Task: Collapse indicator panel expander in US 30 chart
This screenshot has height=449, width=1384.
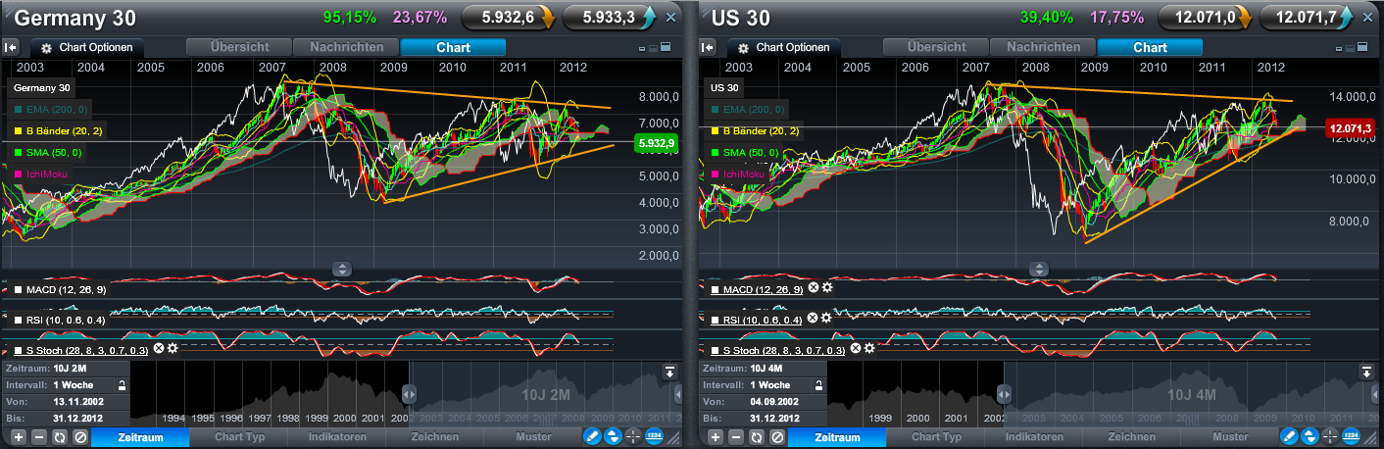Action: click(1038, 268)
